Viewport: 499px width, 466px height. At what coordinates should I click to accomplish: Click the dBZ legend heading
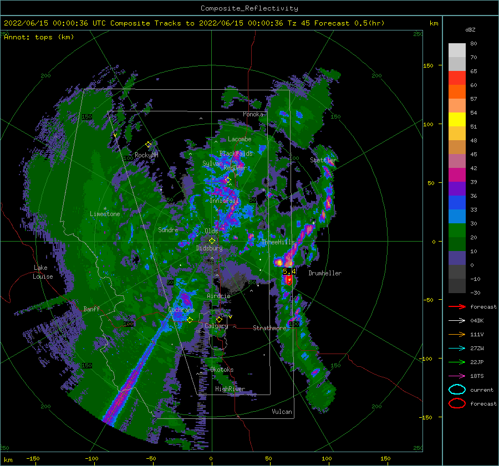pyautogui.click(x=470, y=29)
